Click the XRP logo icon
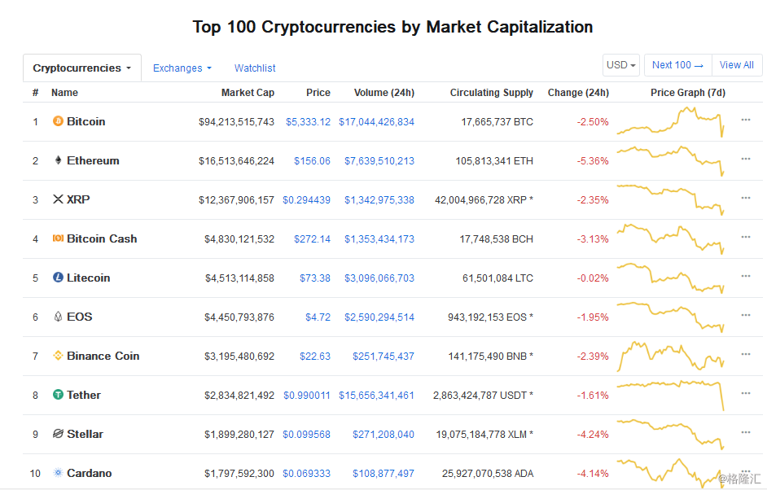This screenshot has width=767, height=490. point(58,199)
